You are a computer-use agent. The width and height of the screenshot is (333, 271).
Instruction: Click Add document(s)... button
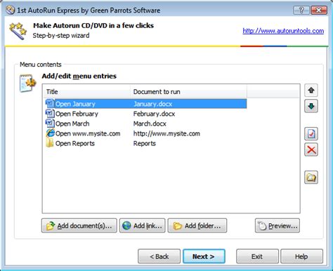(79, 225)
